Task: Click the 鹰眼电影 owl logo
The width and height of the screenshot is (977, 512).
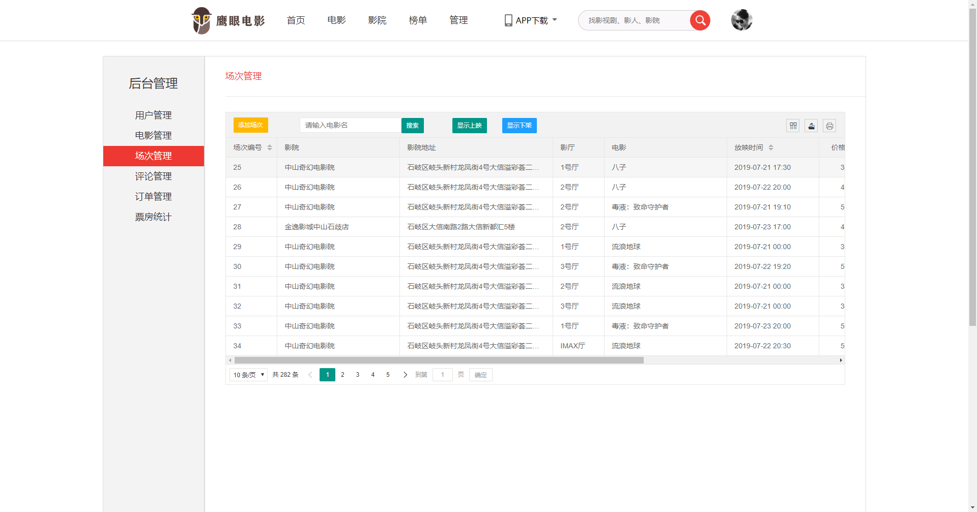Action: coord(228,20)
